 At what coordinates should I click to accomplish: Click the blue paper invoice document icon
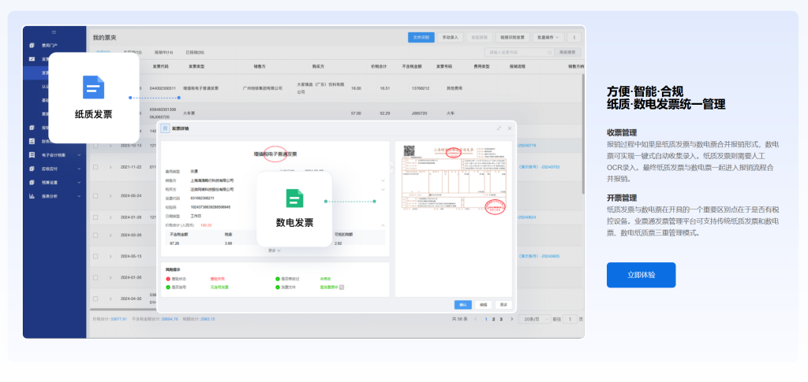93,87
